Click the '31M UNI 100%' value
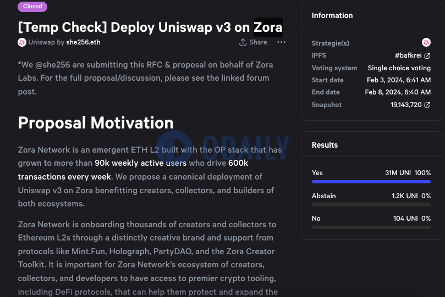The height and width of the screenshot is (297, 445). [408, 173]
